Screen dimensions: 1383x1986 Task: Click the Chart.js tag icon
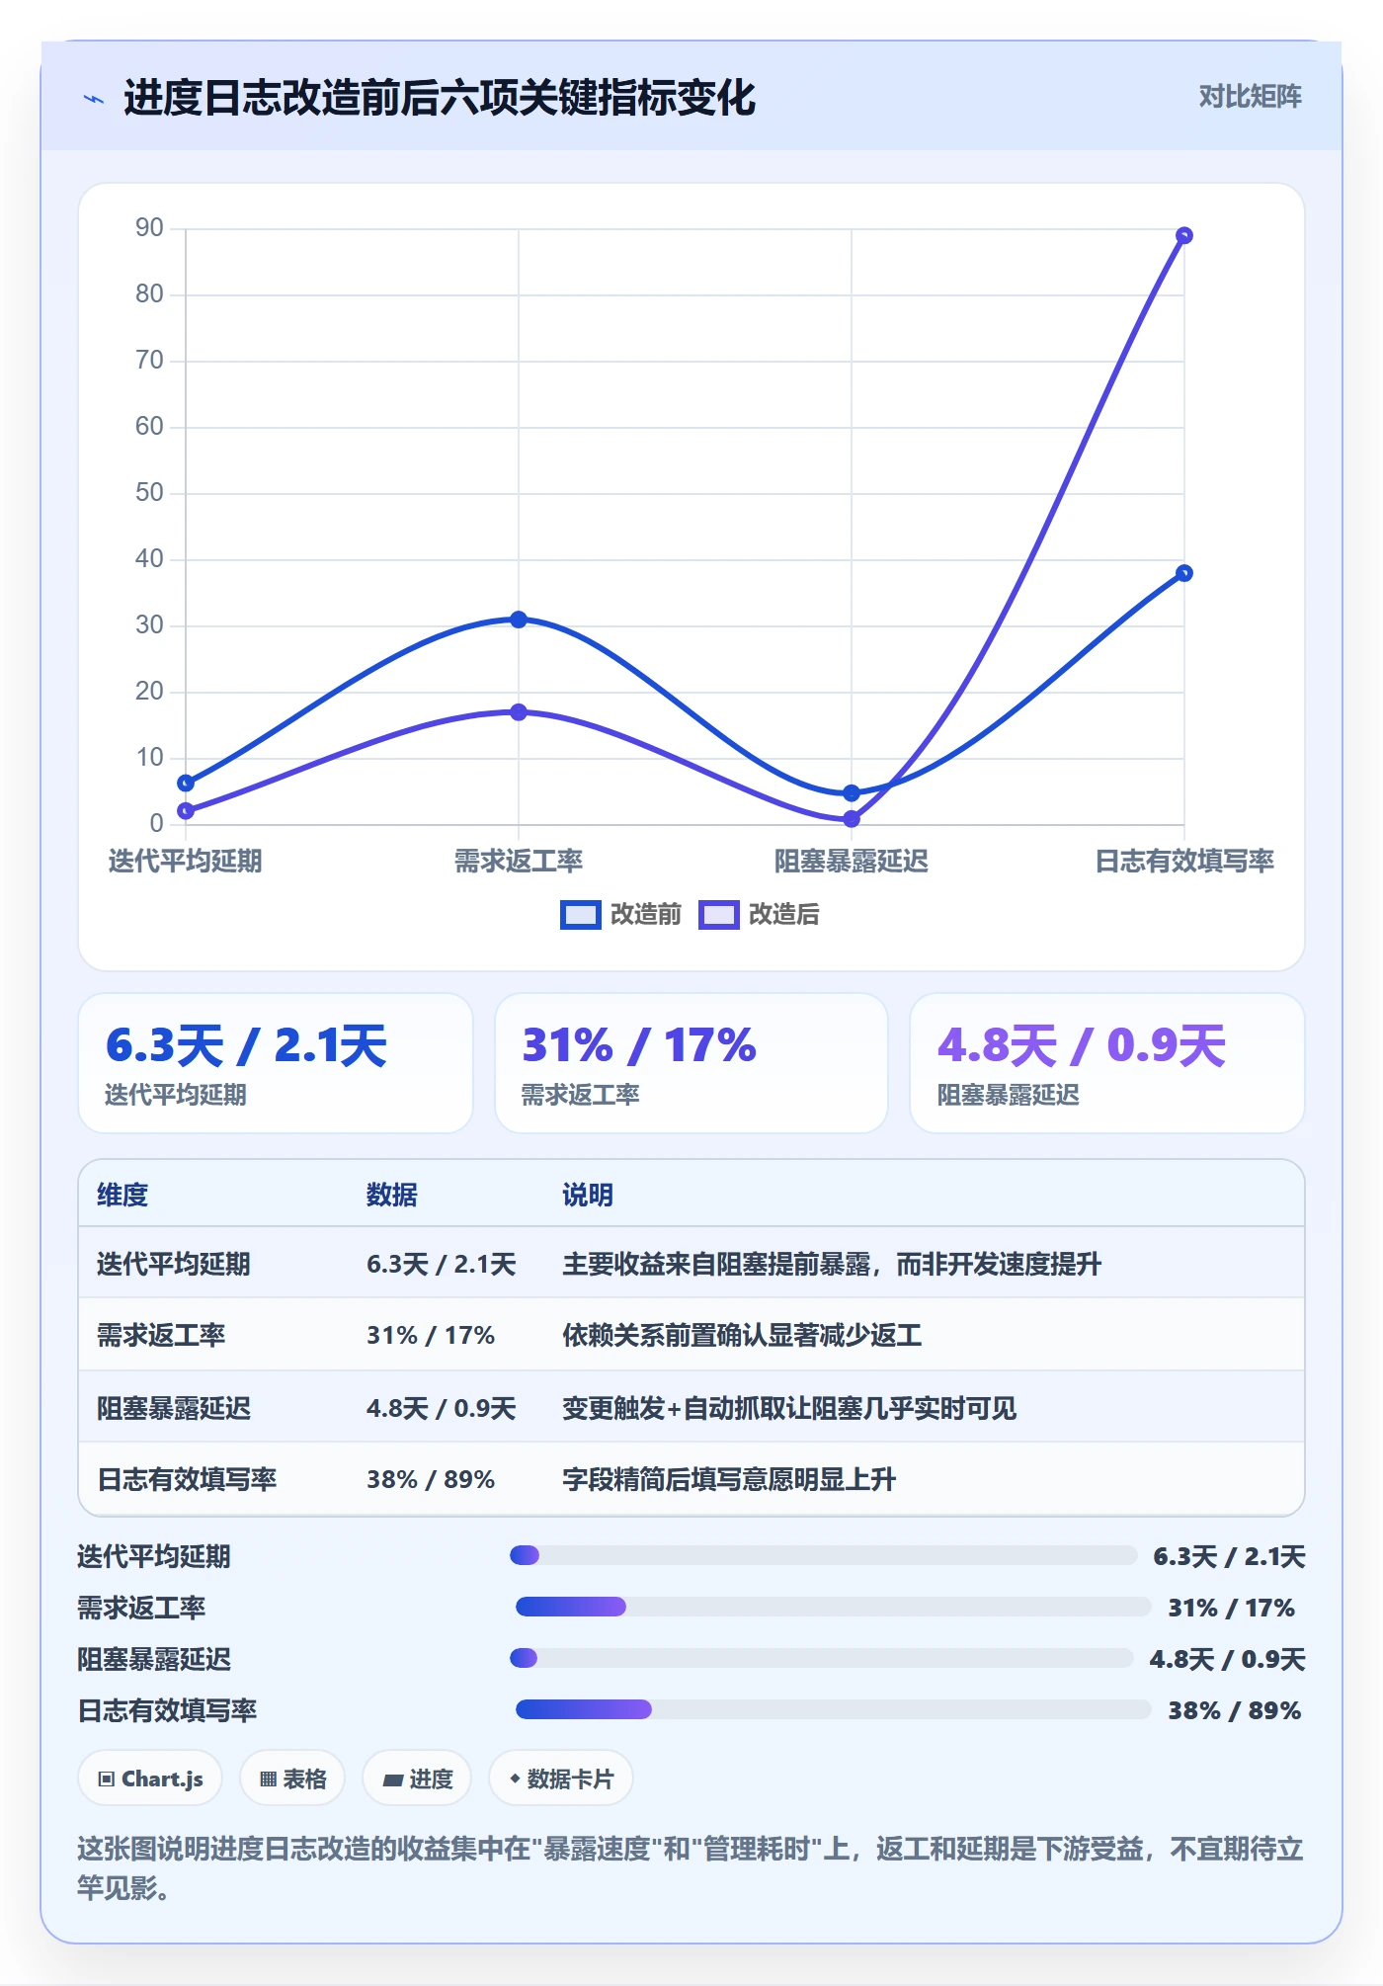coord(107,1779)
